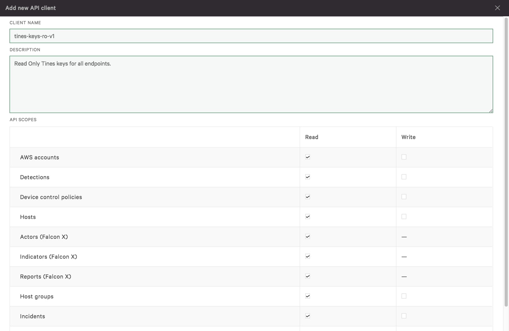Uncheck Read for Detections
The height and width of the screenshot is (331, 509).
pos(308,177)
